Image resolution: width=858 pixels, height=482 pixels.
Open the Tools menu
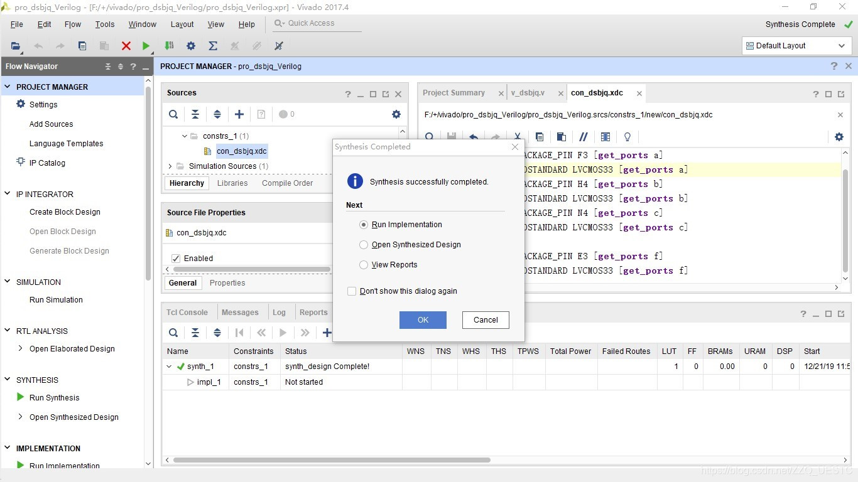coord(105,24)
